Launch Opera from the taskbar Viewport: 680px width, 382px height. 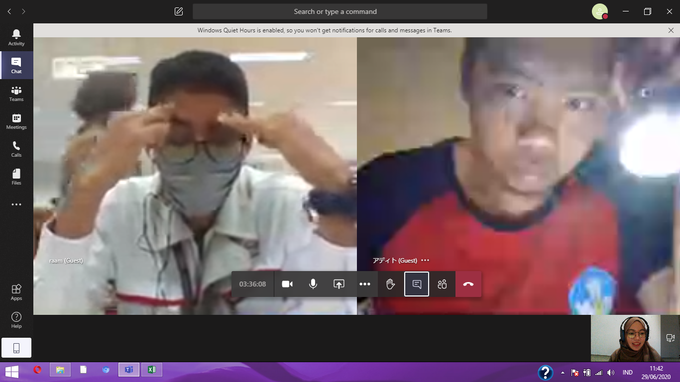click(x=37, y=370)
